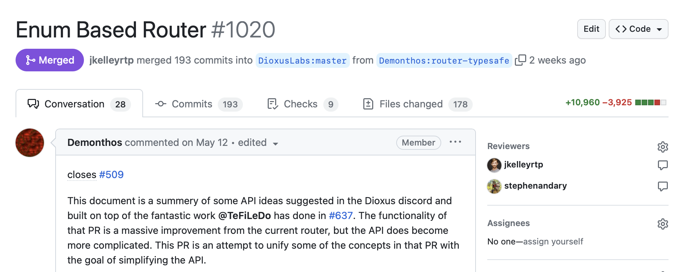Viewport: 682px width, 272px height.
Task: Open the Code dropdown
Action: coord(638,29)
